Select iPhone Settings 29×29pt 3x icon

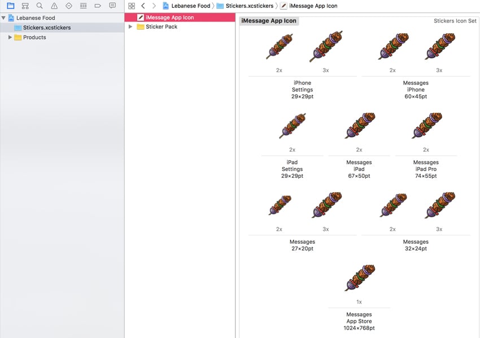tap(326, 46)
